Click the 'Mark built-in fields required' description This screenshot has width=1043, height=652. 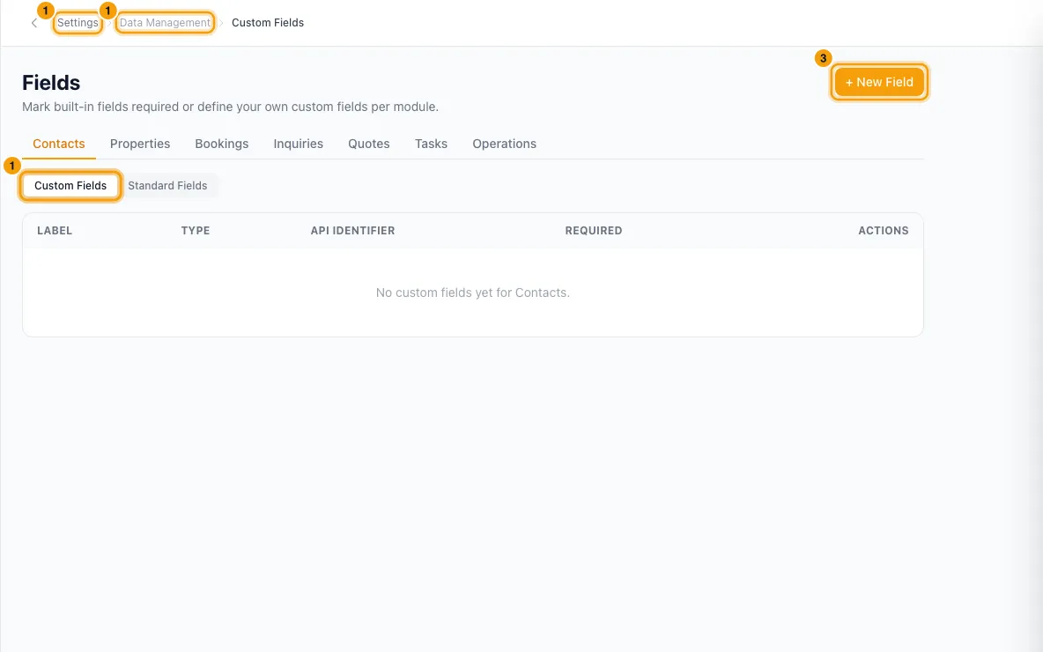pyautogui.click(x=230, y=107)
